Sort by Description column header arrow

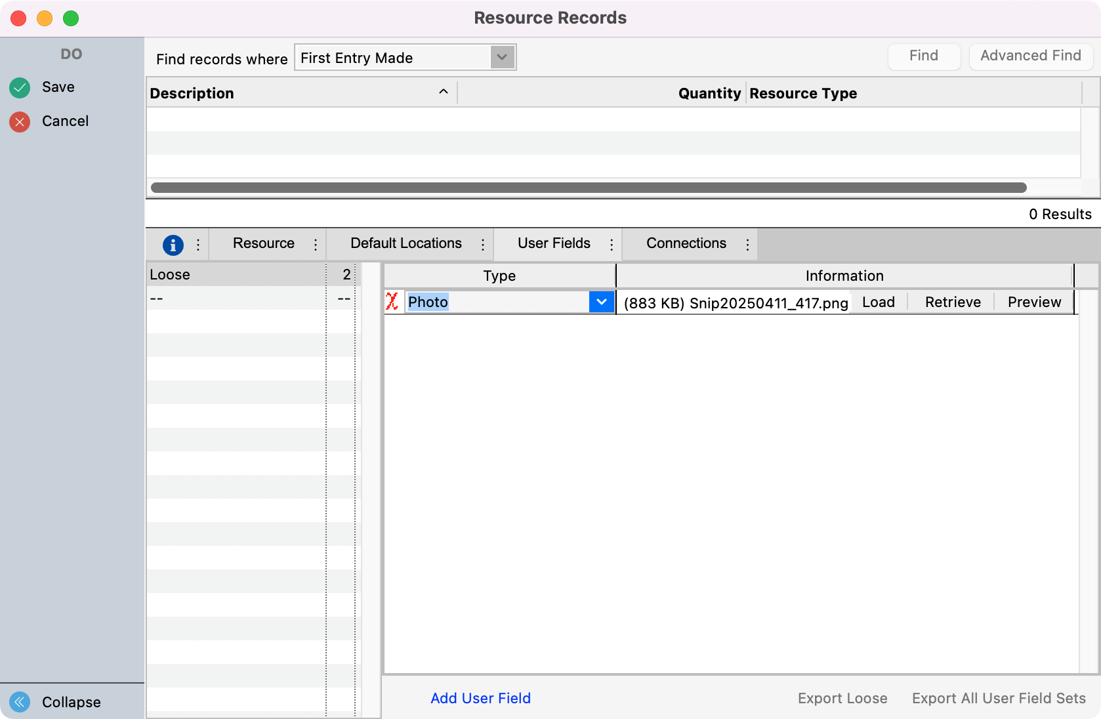(444, 92)
